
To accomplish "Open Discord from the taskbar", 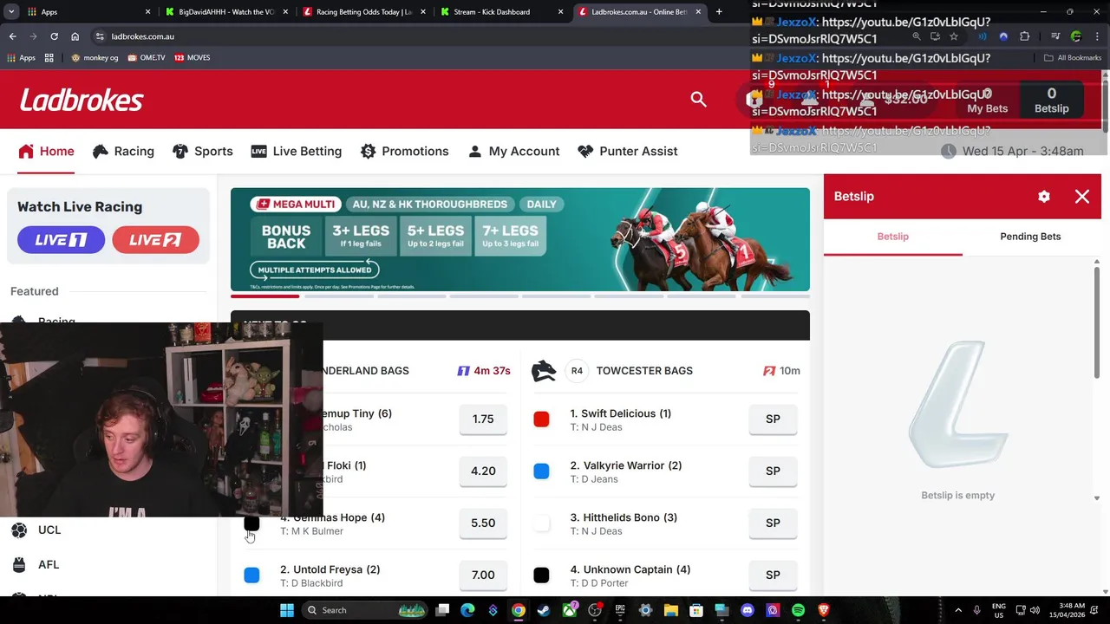I will click(x=748, y=610).
